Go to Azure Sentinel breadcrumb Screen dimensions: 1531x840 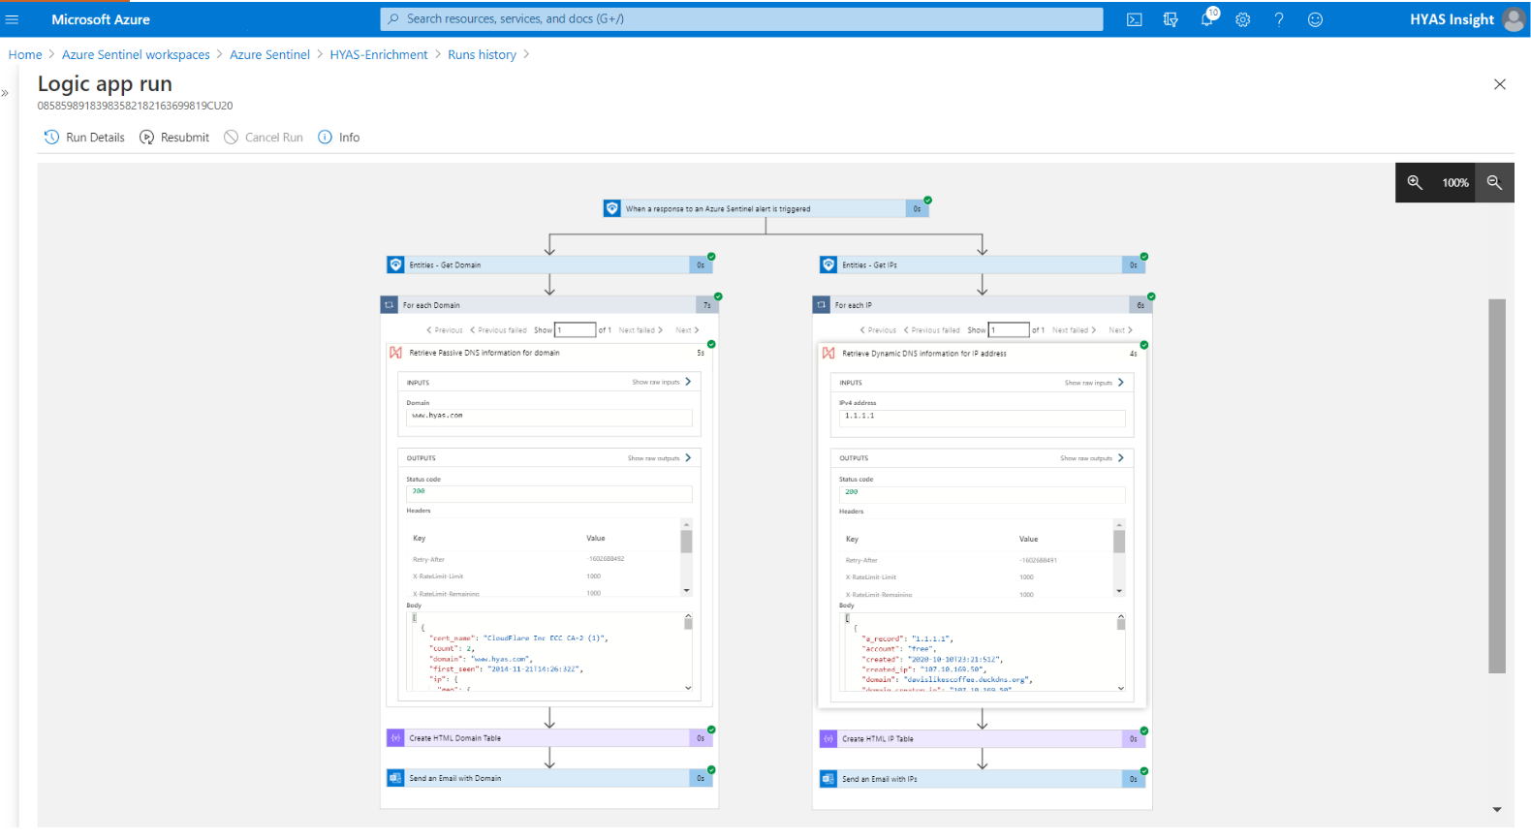pyautogui.click(x=269, y=55)
